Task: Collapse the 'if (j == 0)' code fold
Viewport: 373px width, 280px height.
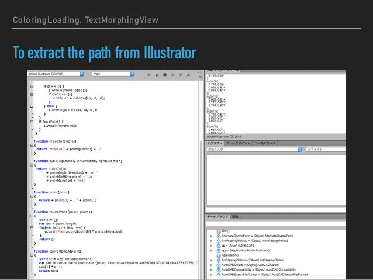Action: point(32,87)
